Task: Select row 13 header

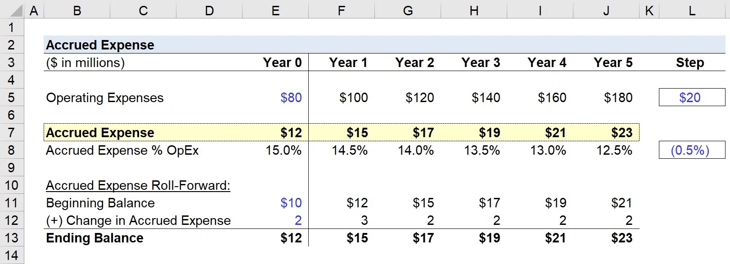Action: [x=12, y=238]
